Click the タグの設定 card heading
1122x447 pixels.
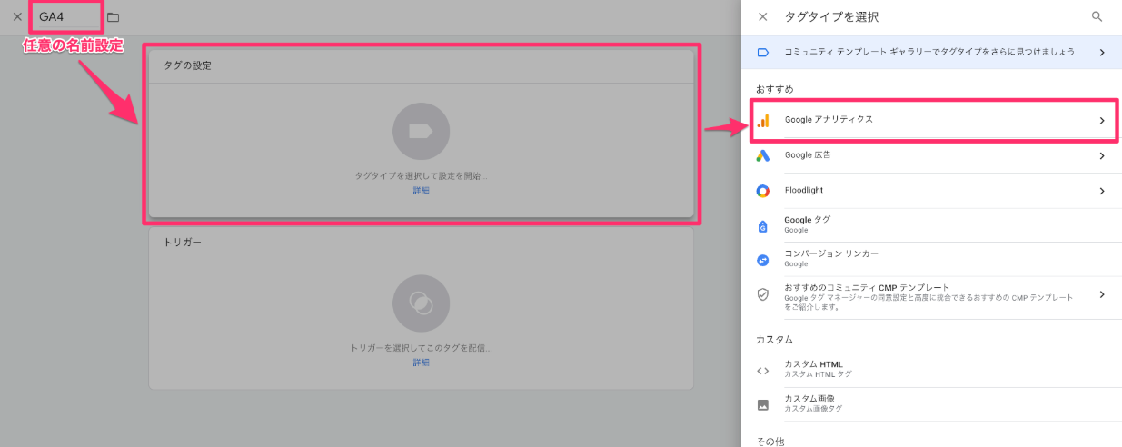click(x=188, y=66)
